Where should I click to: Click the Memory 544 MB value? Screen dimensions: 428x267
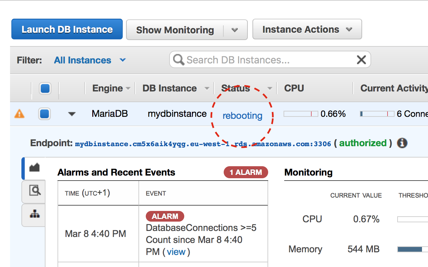(x=363, y=249)
